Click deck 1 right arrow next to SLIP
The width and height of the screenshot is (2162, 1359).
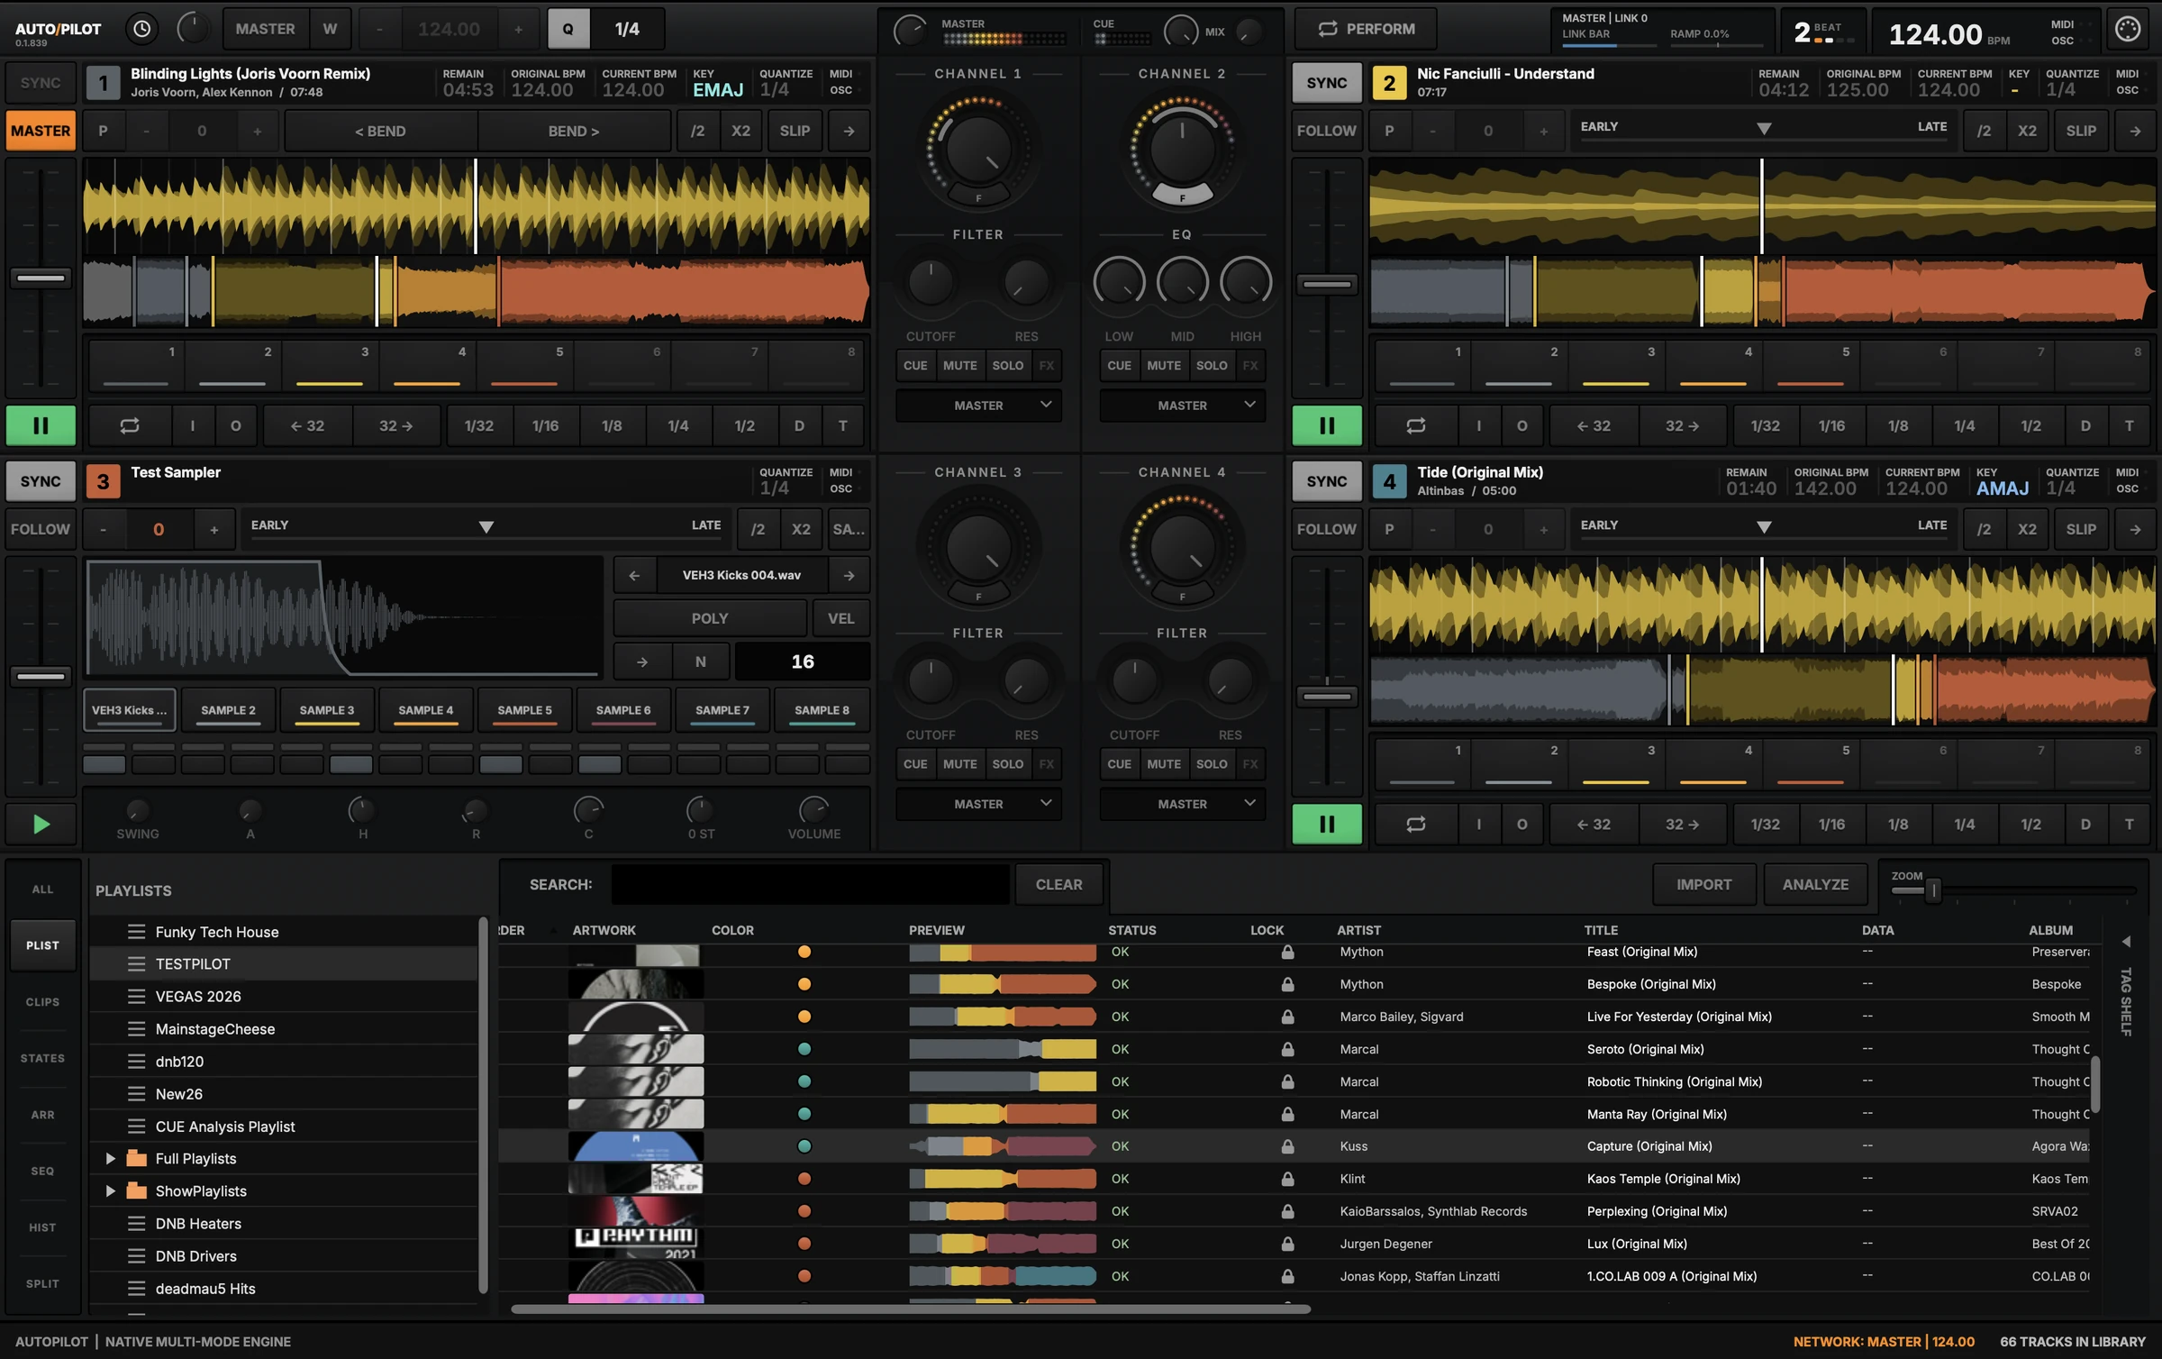coord(849,131)
